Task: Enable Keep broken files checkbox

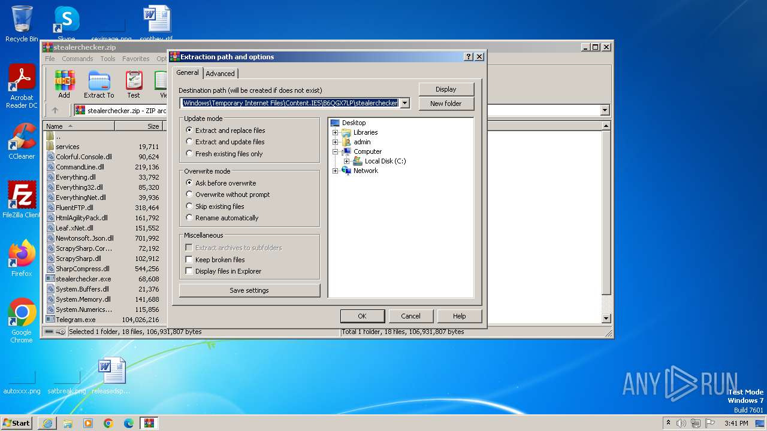Action: [x=189, y=260]
